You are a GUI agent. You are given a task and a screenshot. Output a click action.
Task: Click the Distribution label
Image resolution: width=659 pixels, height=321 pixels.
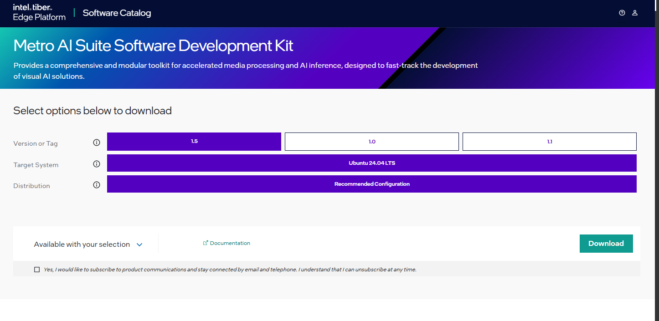tap(31, 186)
